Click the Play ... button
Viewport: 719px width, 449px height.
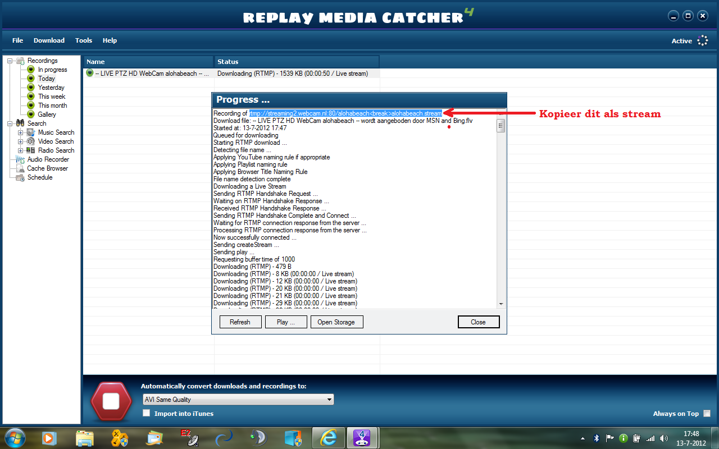click(286, 322)
